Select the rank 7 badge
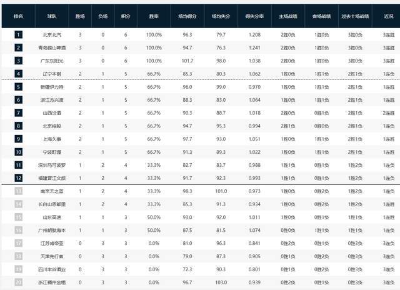The image size is (400, 290). (18, 112)
